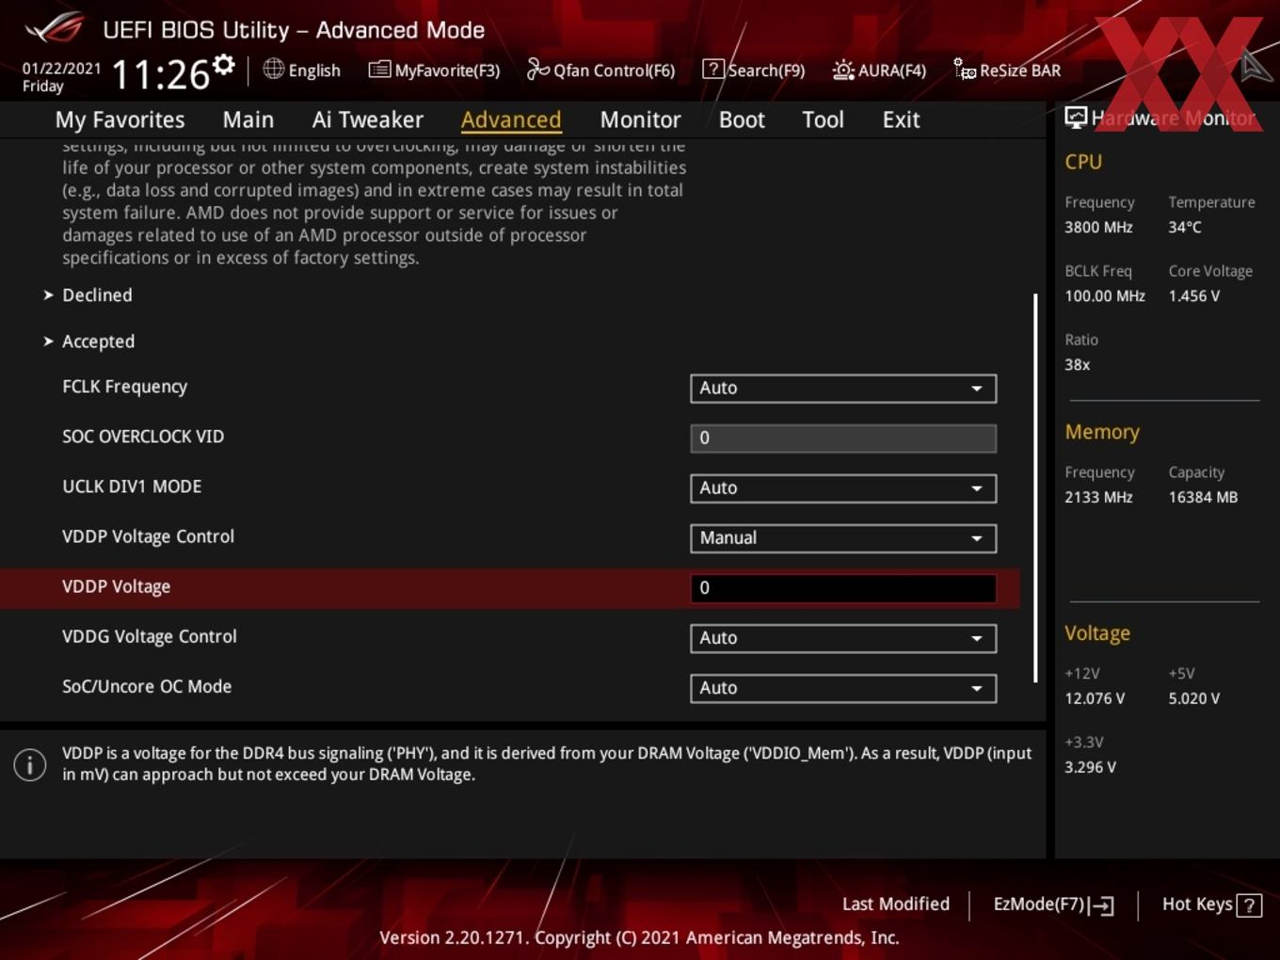The height and width of the screenshot is (960, 1280).
Task: Open the Tool tab
Action: point(823,120)
